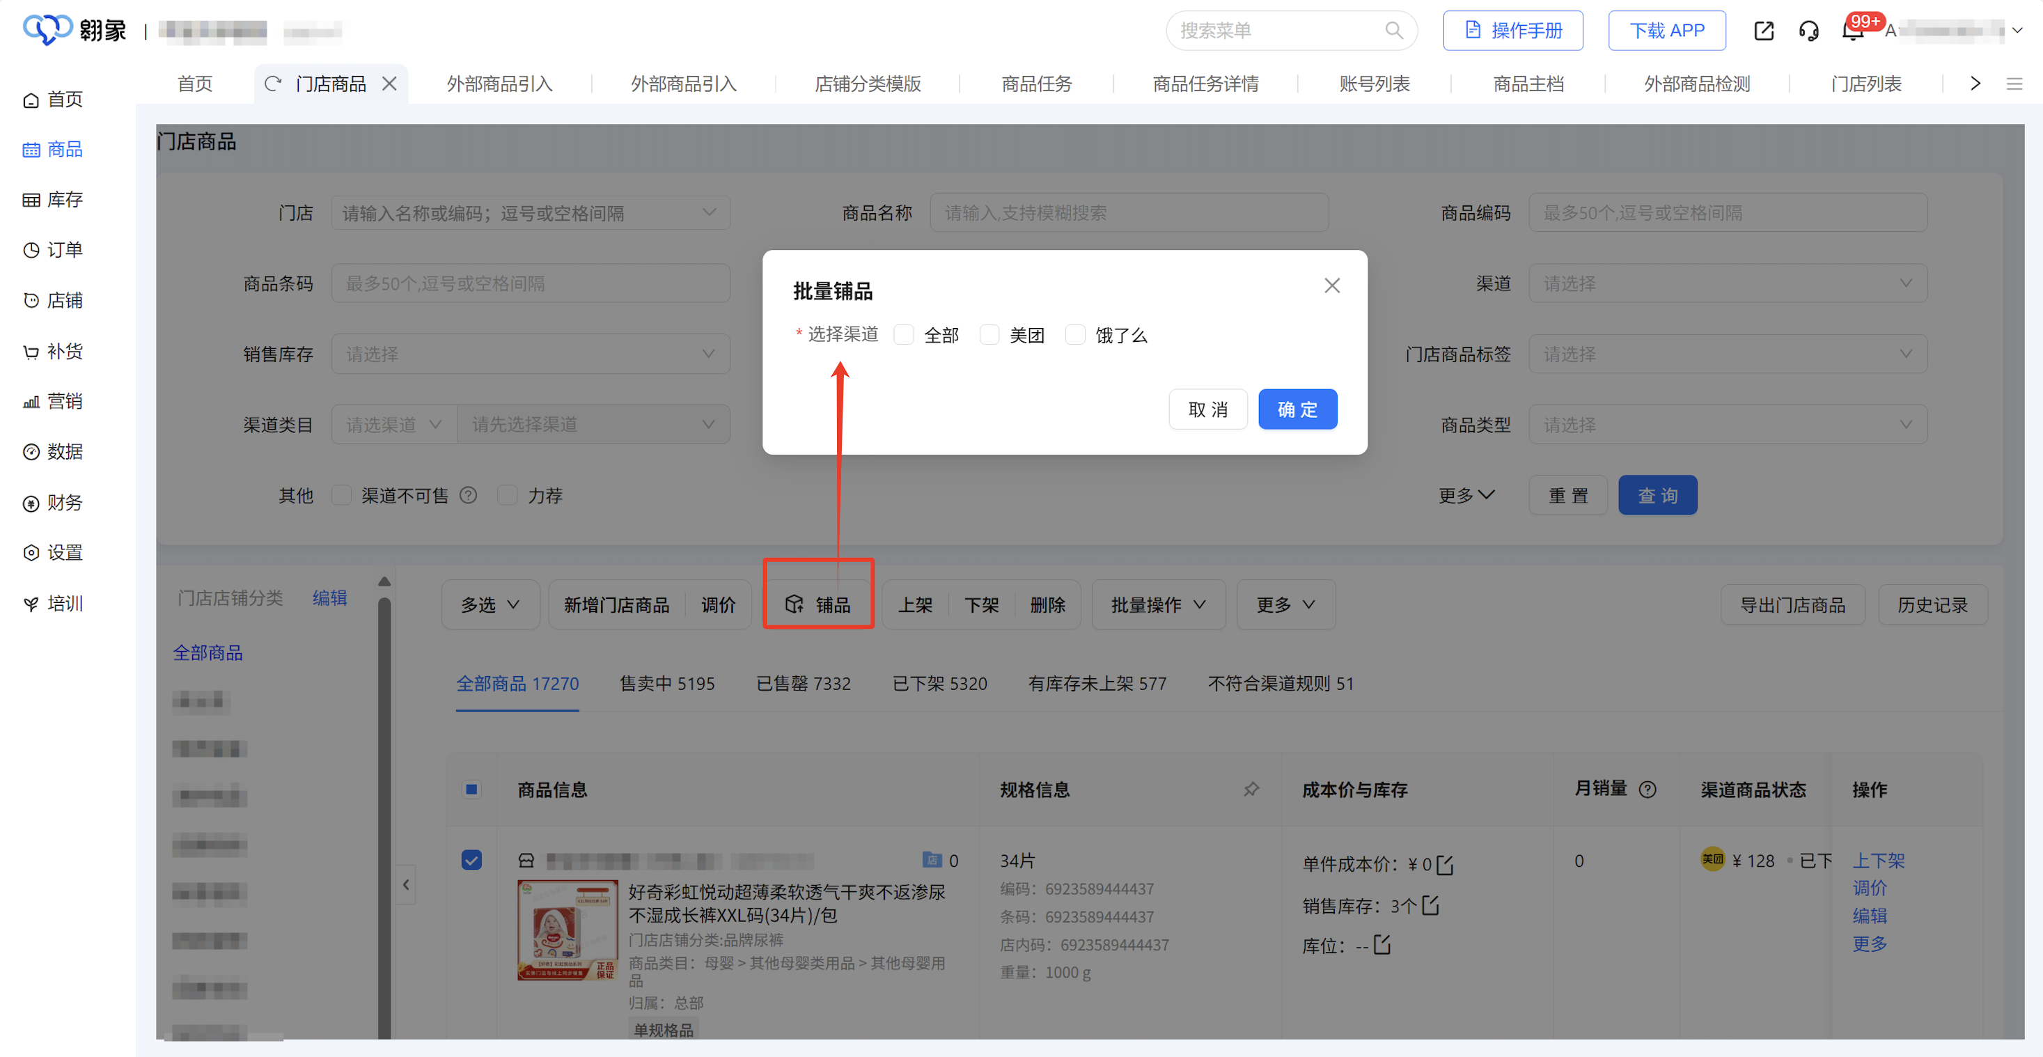2043x1057 pixels.
Task: Click the tab list menu icon
Action: click(2014, 84)
